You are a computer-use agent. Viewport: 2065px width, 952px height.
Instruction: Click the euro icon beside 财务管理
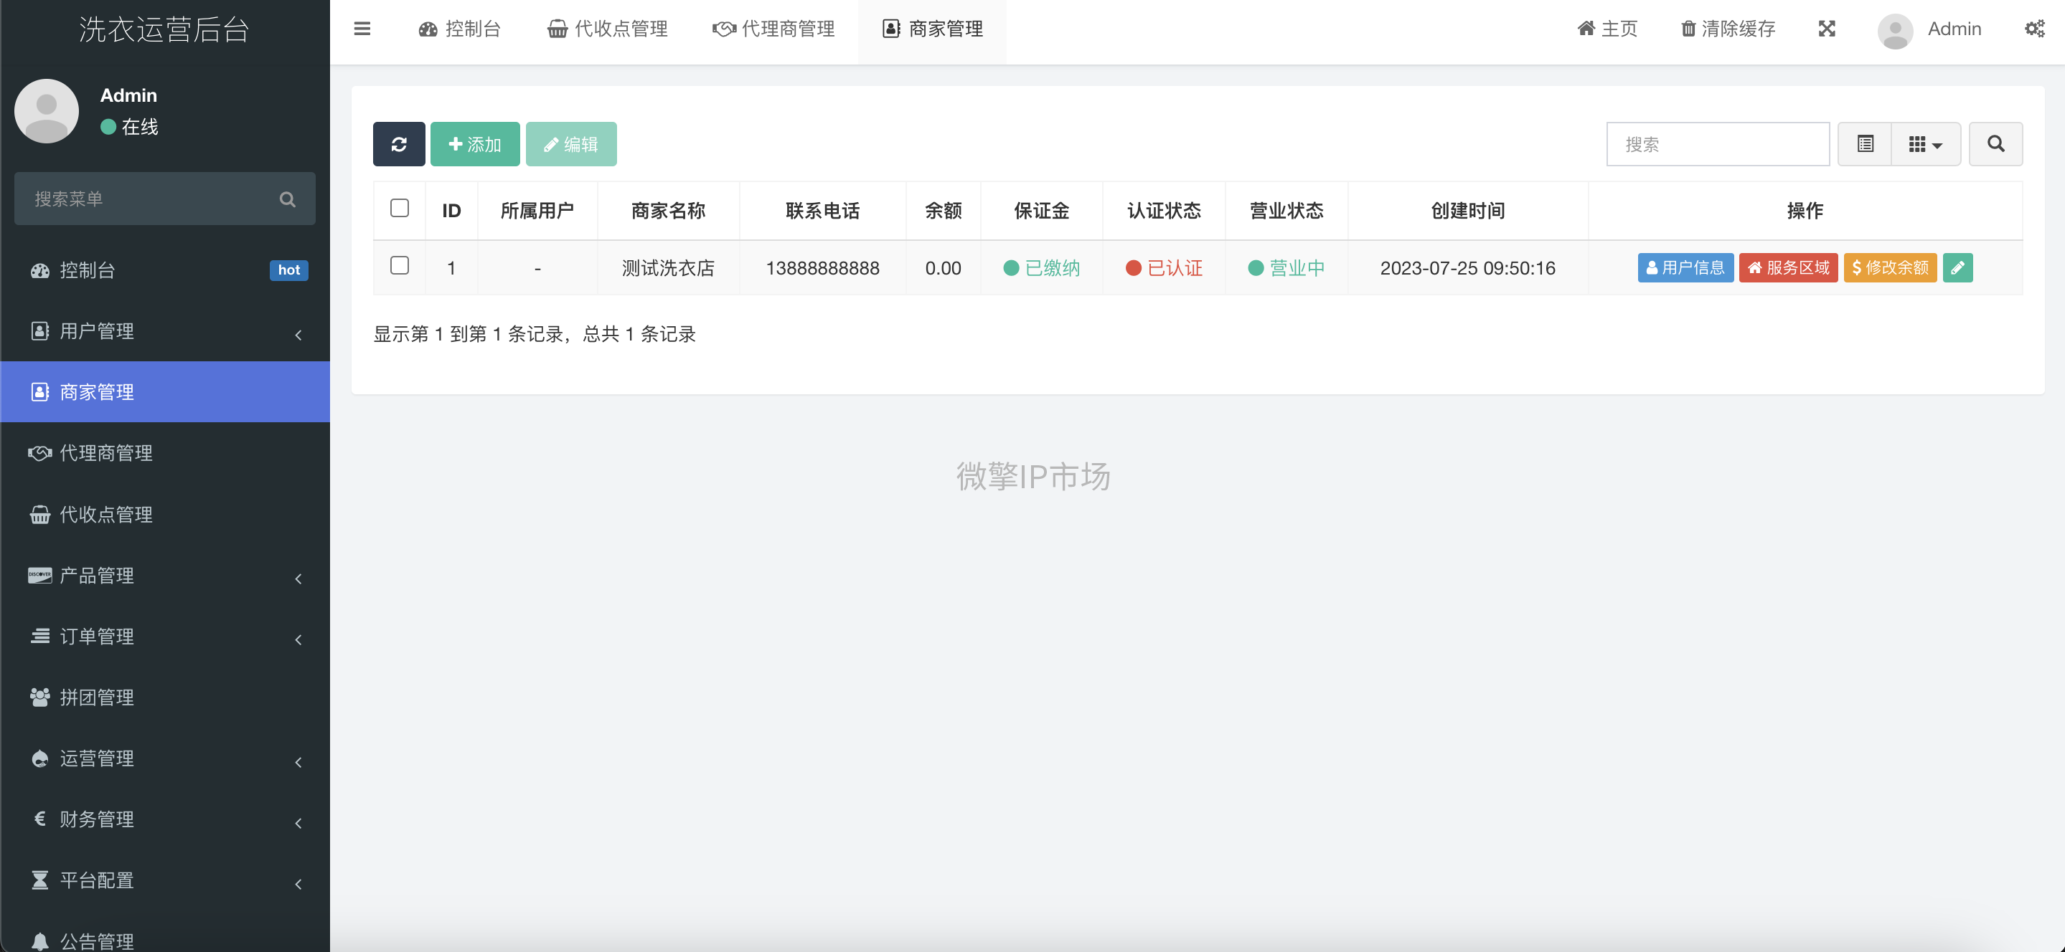40,818
